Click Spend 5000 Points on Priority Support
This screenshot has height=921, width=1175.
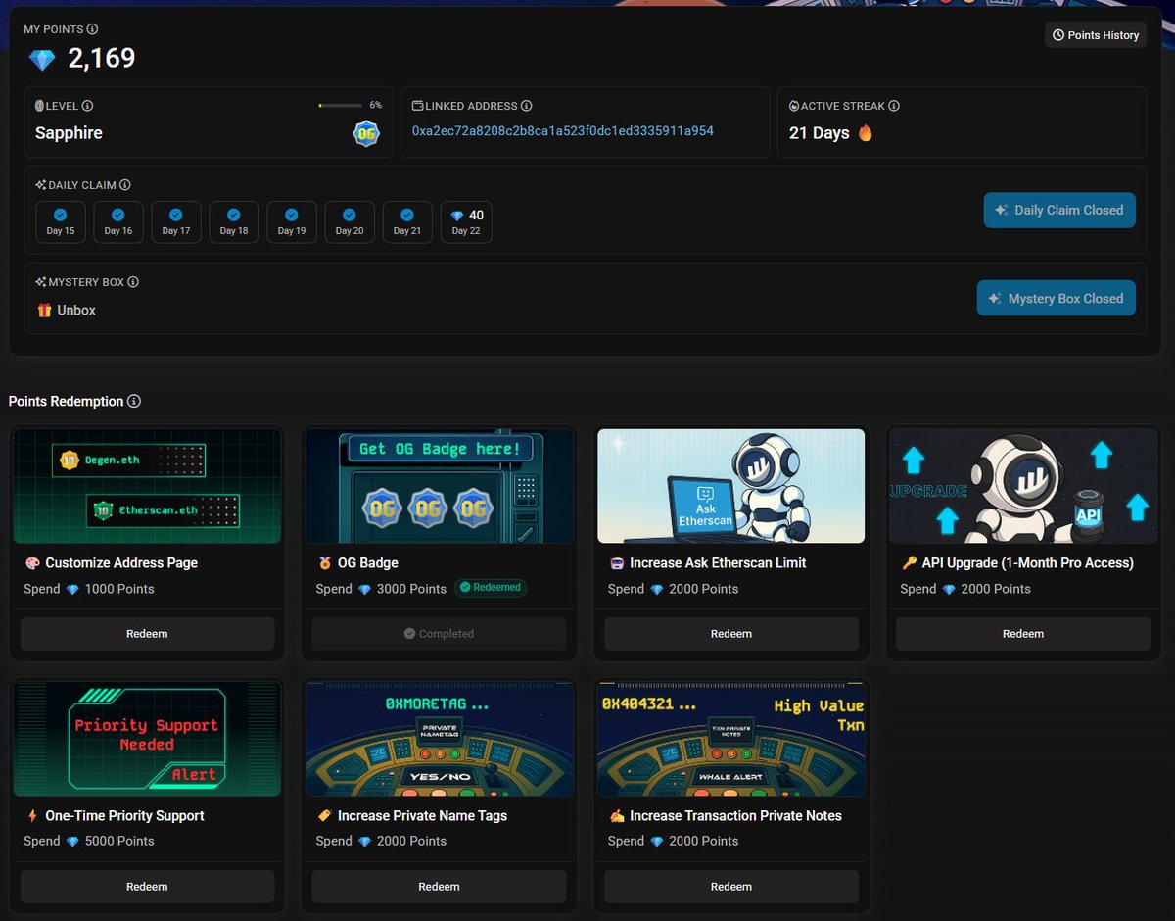point(89,842)
